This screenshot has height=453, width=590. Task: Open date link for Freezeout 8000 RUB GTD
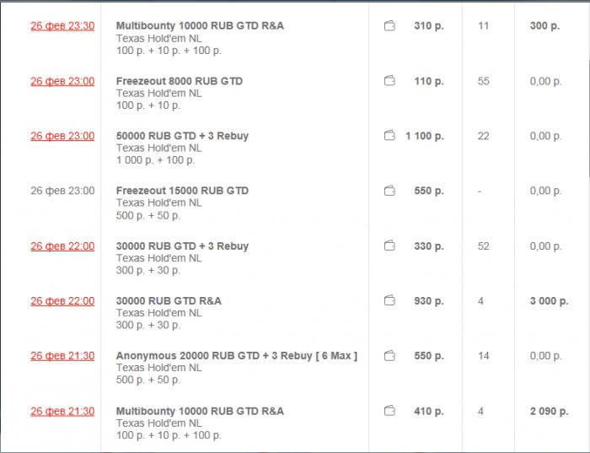point(62,81)
